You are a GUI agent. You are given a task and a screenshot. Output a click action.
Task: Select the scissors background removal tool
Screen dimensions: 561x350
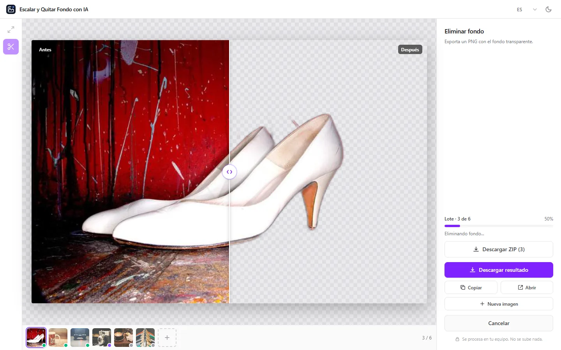tap(11, 47)
